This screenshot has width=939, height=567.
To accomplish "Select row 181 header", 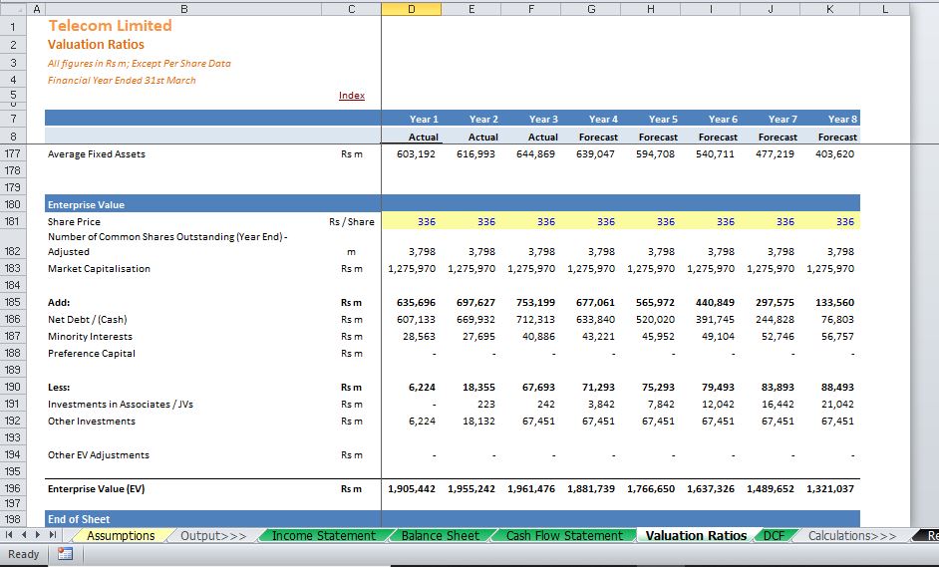I will (x=13, y=221).
